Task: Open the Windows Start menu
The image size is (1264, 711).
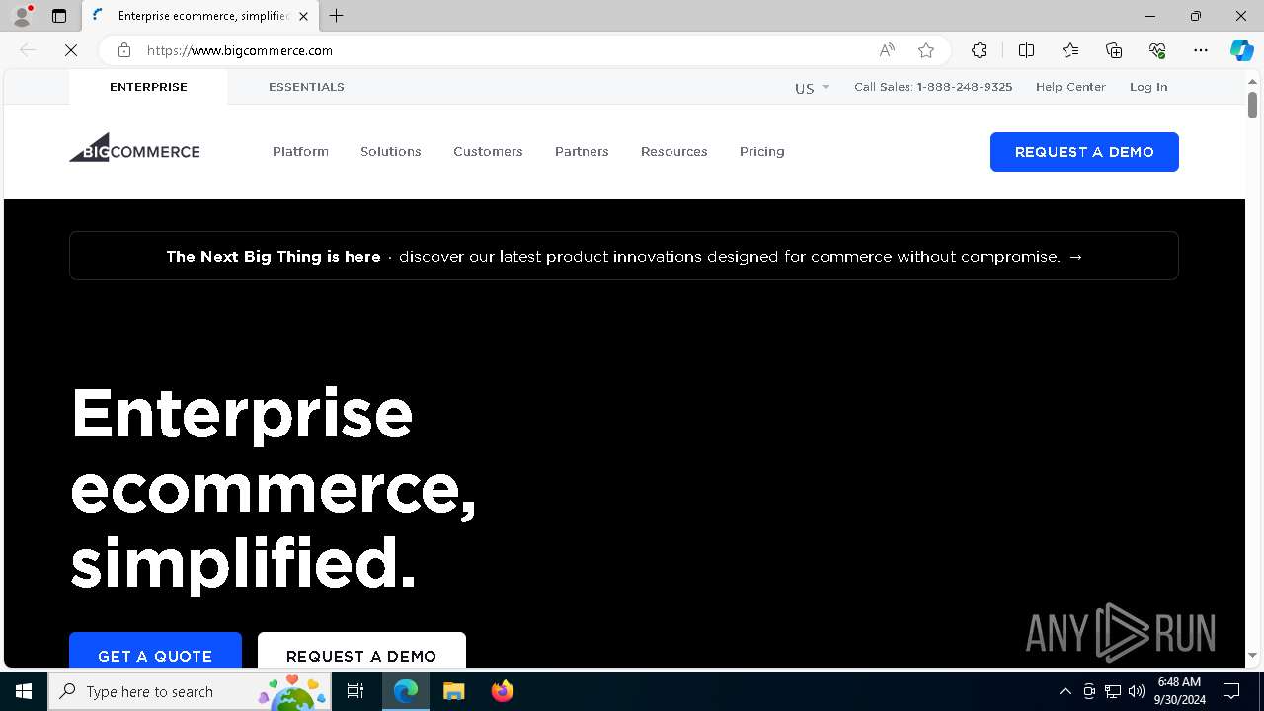Action: tap(24, 691)
